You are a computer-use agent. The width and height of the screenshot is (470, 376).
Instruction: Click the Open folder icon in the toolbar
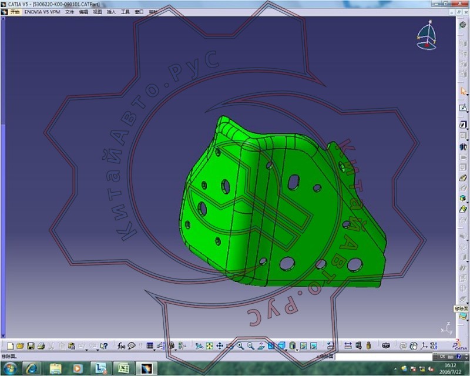click(21, 346)
